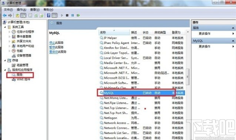
Task: Click the 停止 this service link
Action: click(x=52, y=42)
